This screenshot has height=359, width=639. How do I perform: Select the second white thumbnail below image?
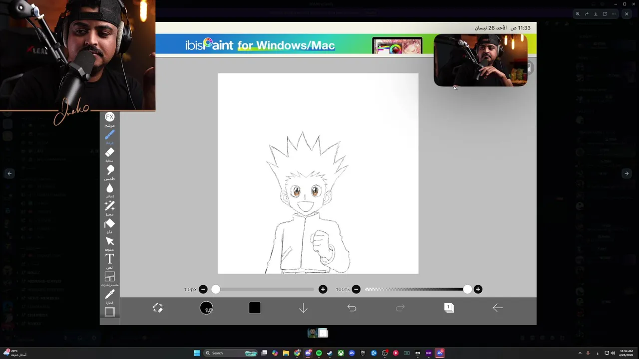(323, 333)
